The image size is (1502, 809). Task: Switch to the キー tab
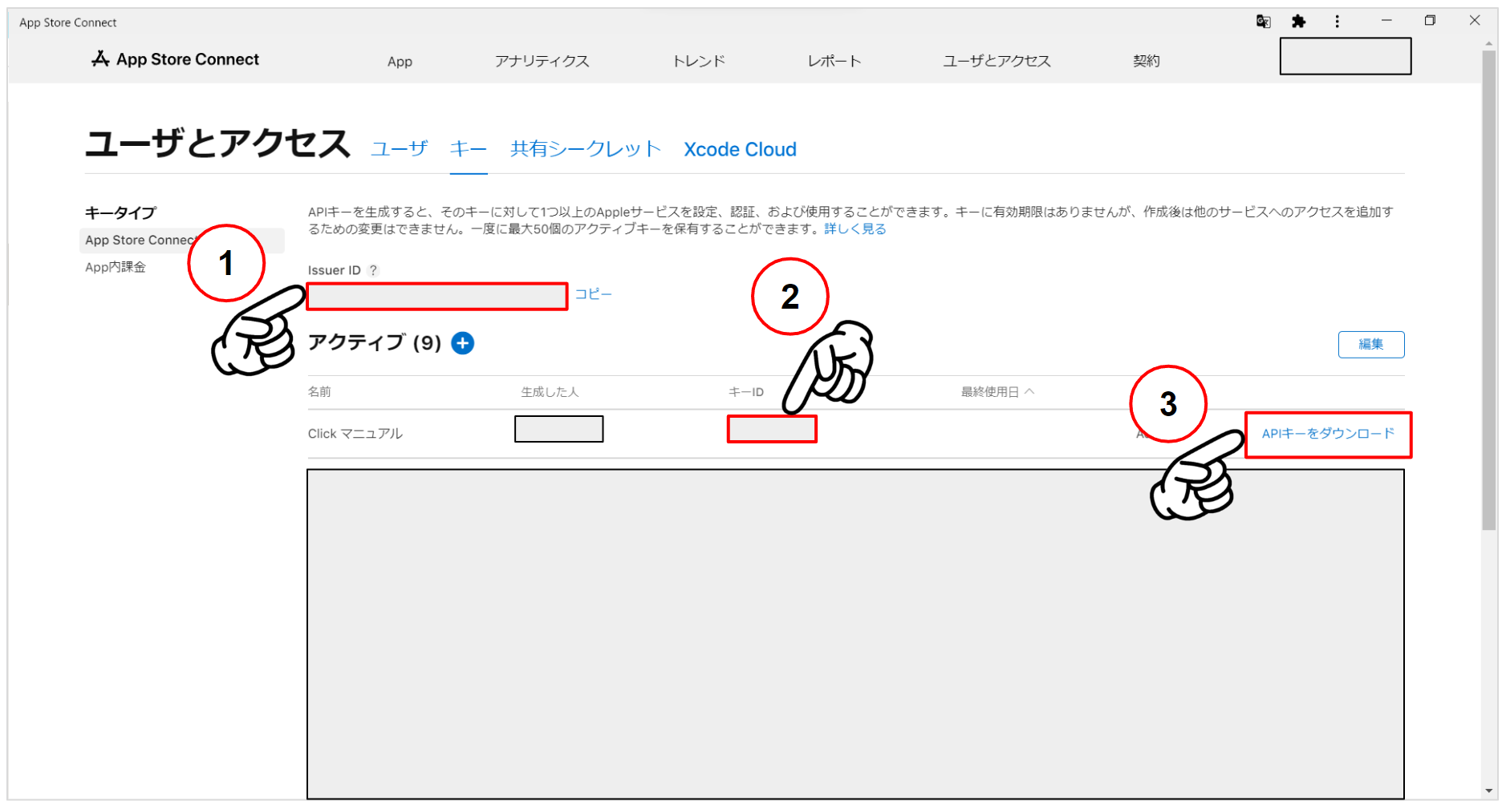[x=469, y=149]
